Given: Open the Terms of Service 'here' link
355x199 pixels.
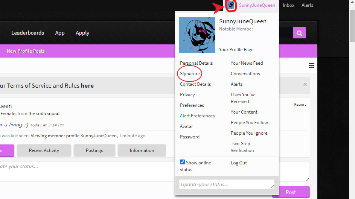Looking at the screenshot, I should (87, 86).
